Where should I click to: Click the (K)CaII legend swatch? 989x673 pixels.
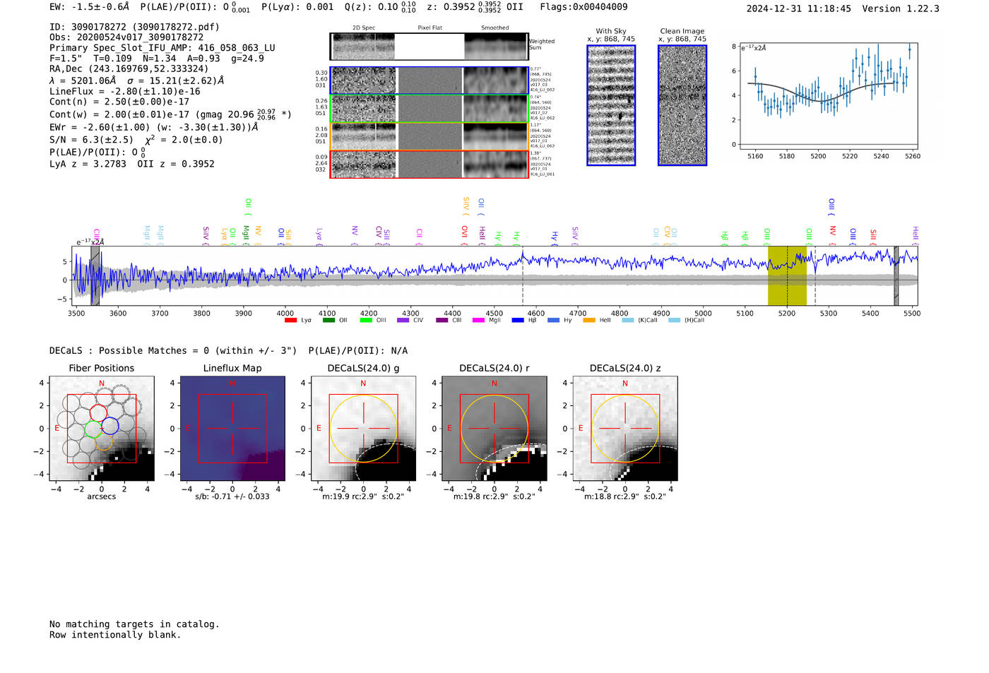click(628, 320)
